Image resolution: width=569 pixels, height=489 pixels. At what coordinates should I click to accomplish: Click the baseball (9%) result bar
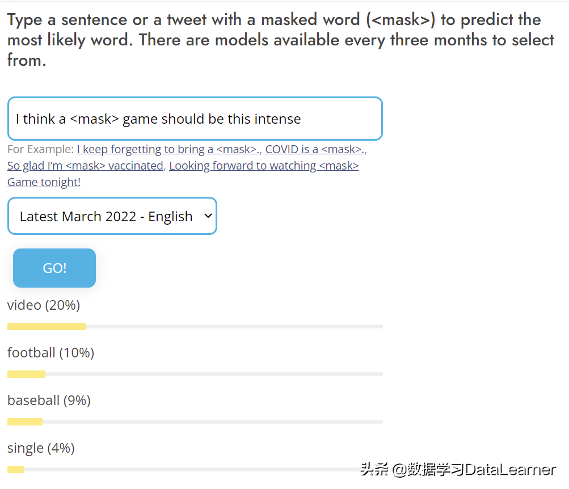tap(195, 421)
